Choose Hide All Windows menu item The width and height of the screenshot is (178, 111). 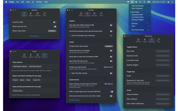pos(137,6)
